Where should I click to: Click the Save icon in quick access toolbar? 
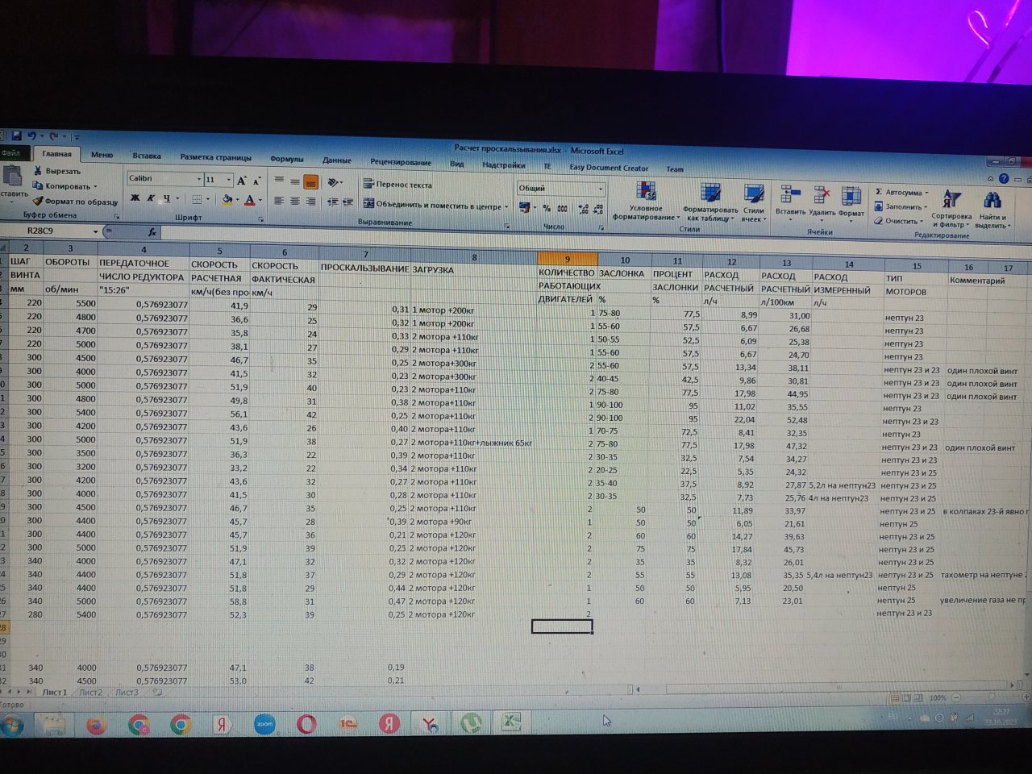pyautogui.click(x=15, y=136)
